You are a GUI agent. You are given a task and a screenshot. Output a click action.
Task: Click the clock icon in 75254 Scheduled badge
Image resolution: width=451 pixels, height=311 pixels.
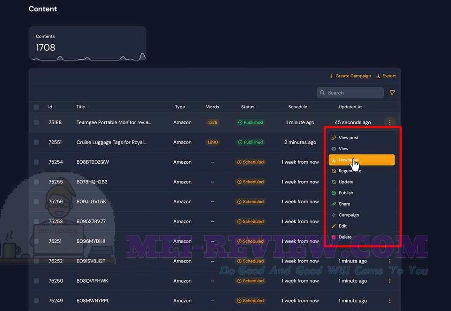(x=239, y=162)
